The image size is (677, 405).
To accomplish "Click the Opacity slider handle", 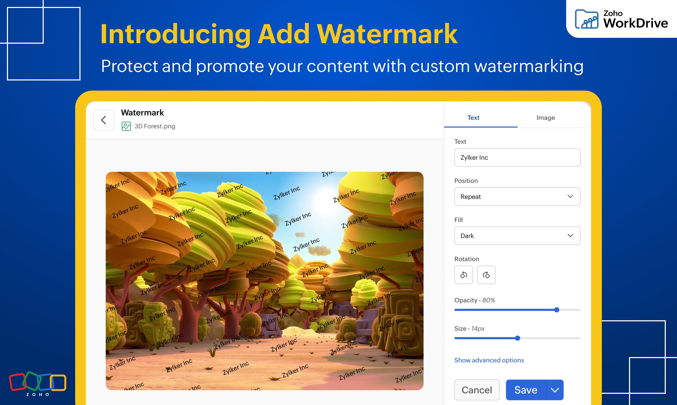I will point(557,310).
